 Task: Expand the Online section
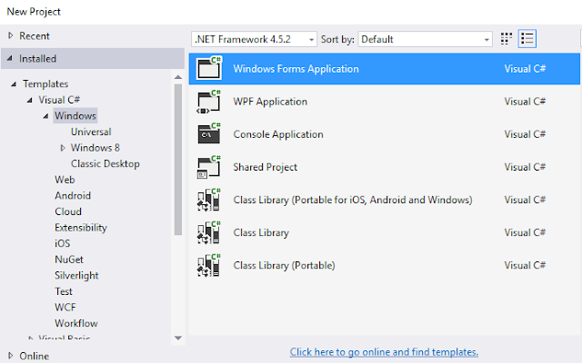pos(10,356)
